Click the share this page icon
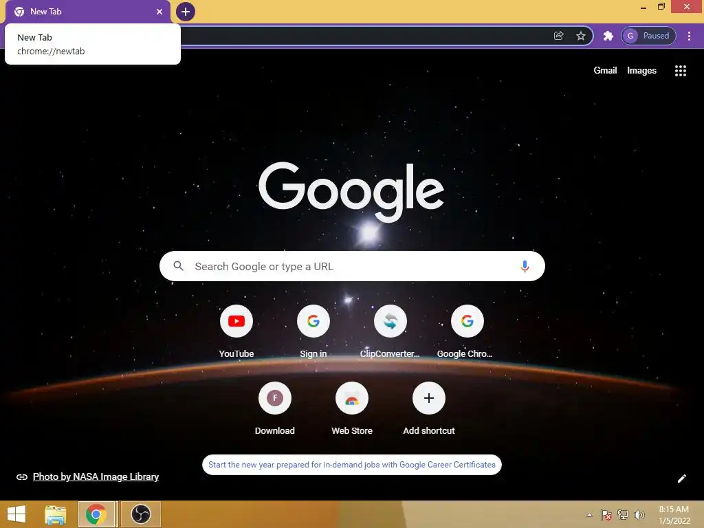This screenshot has height=528, width=704. coord(558,36)
